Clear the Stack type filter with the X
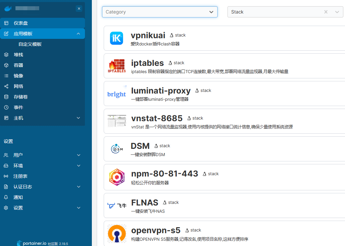The width and height of the screenshot is (345, 246). 326,12
